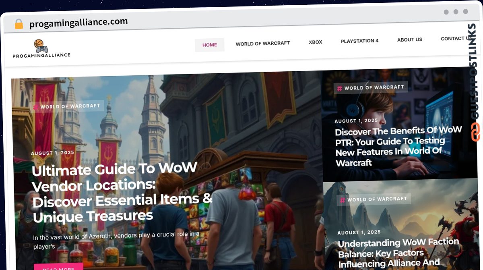
Task: Click the READ MORE button
Action: click(59, 267)
